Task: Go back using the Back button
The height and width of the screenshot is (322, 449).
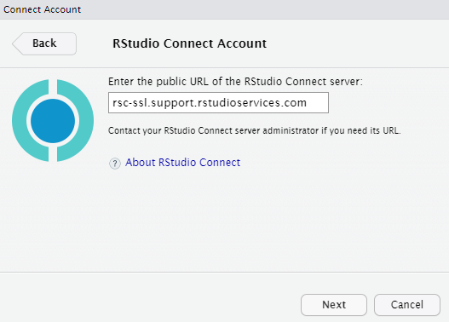Action: click(44, 43)
